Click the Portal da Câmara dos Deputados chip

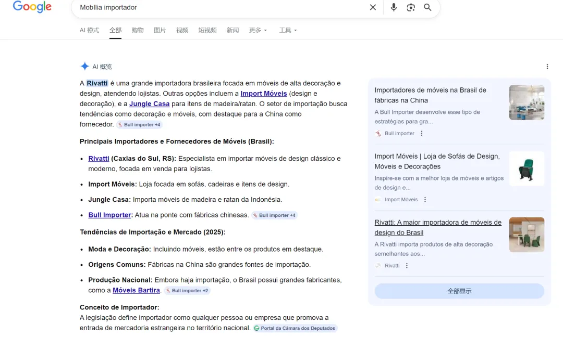pyautogui.click(x=295, y=328)
